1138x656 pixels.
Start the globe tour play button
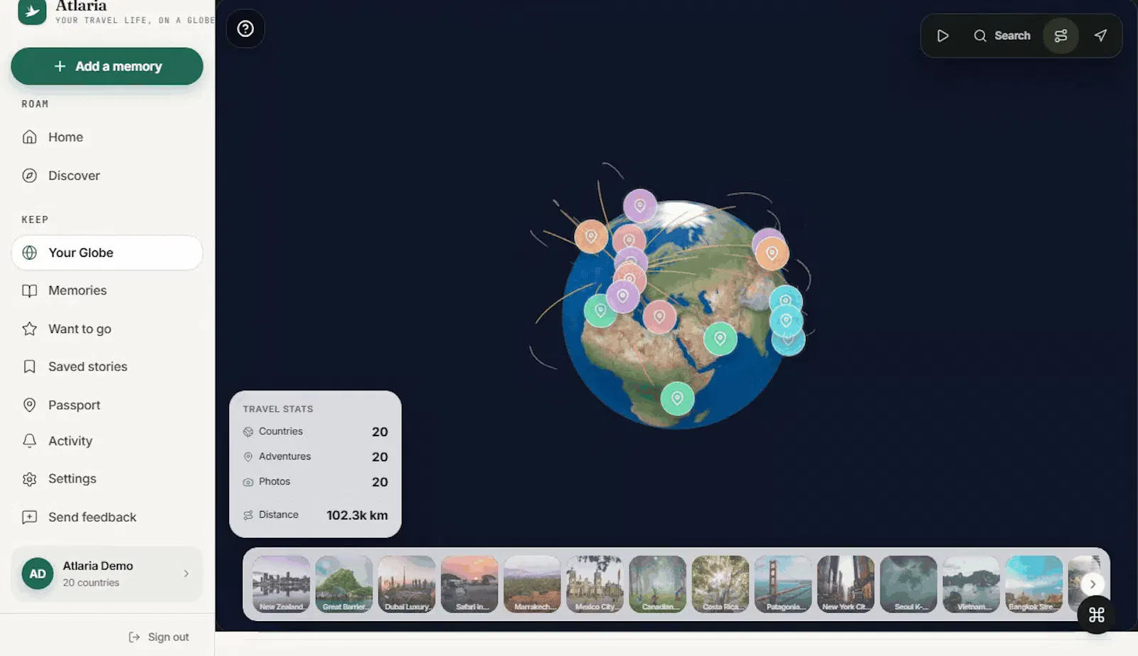tap(942, 36)
